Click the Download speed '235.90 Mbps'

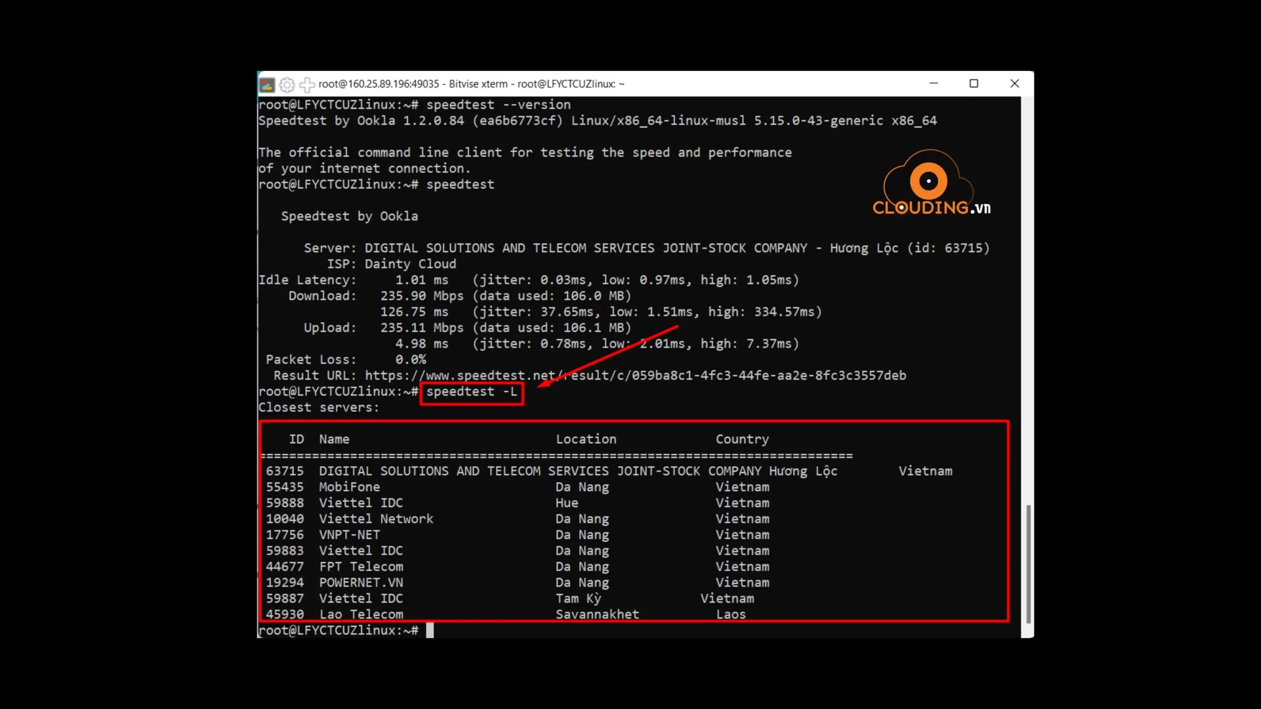click(x=422, y=296)
